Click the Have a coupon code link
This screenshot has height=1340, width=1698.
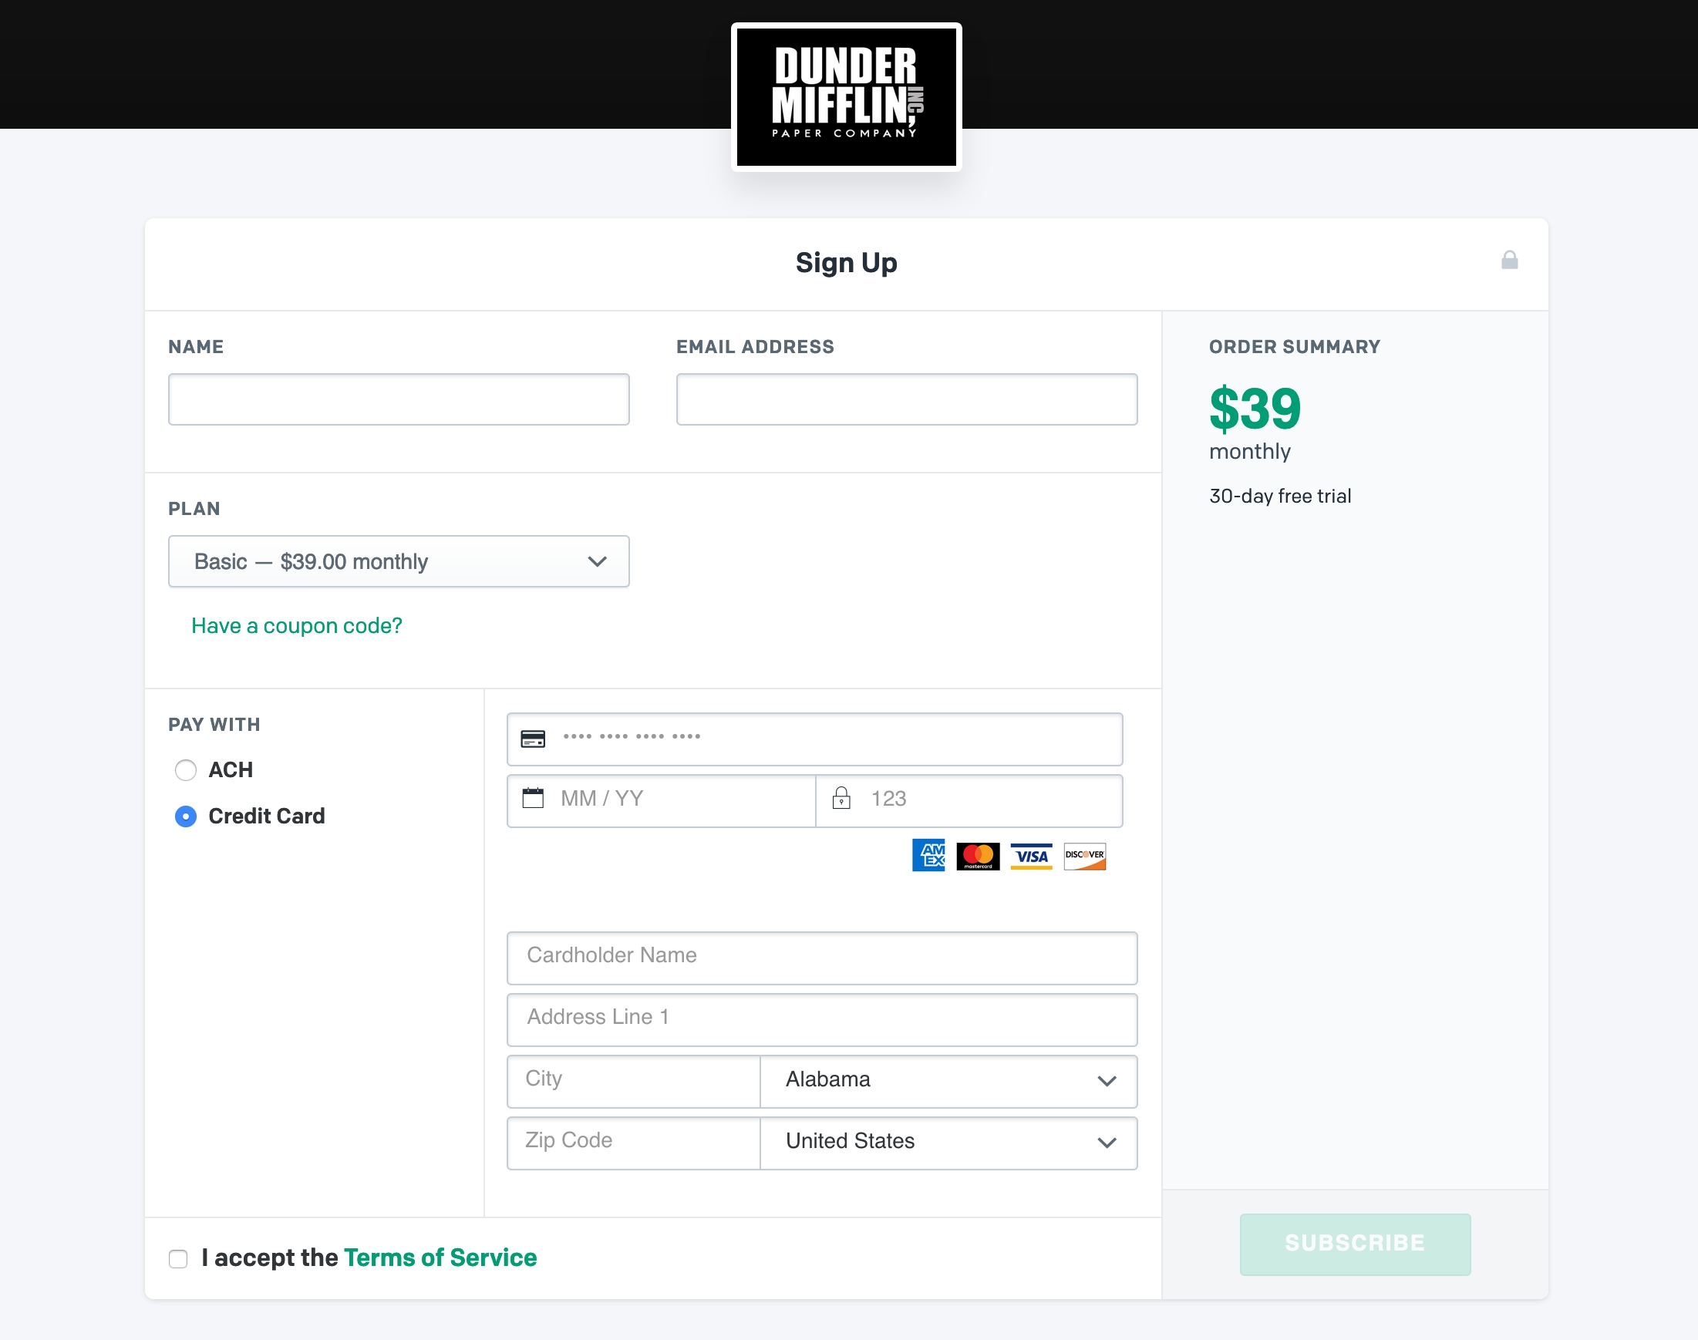(296, 625)
